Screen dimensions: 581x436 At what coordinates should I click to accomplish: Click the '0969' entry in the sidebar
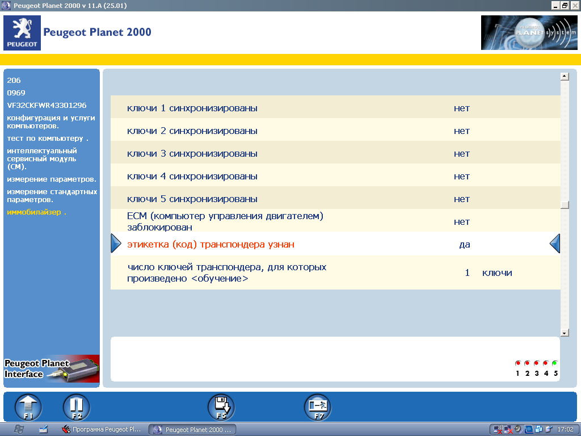coord(16,93)
